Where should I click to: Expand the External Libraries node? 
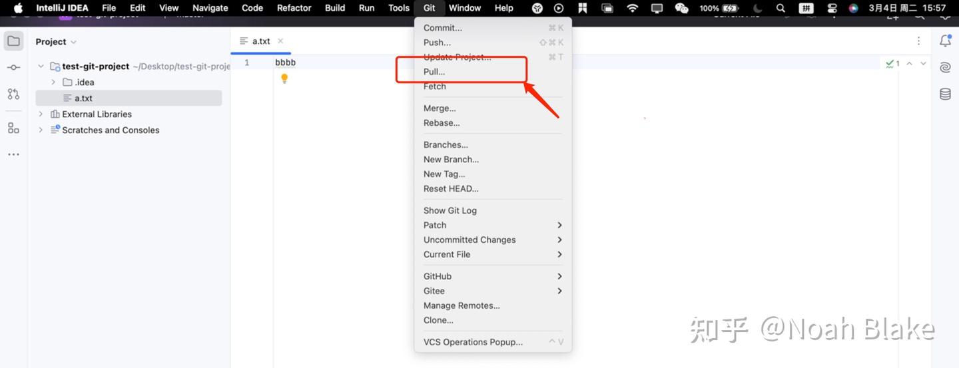tap(41, 114)
